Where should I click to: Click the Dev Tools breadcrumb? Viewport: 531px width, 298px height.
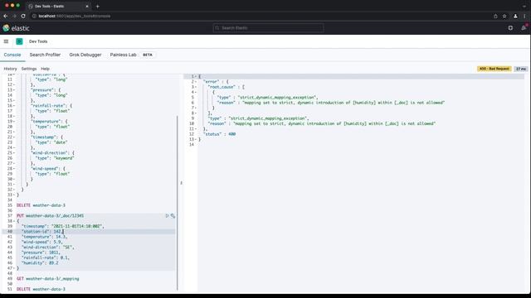coord(38,41)
